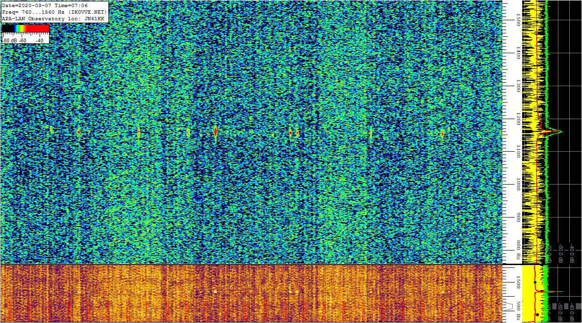Click the 1200 tick label on the frequency axis
This screenshot has width=582, height=323.
518,119
